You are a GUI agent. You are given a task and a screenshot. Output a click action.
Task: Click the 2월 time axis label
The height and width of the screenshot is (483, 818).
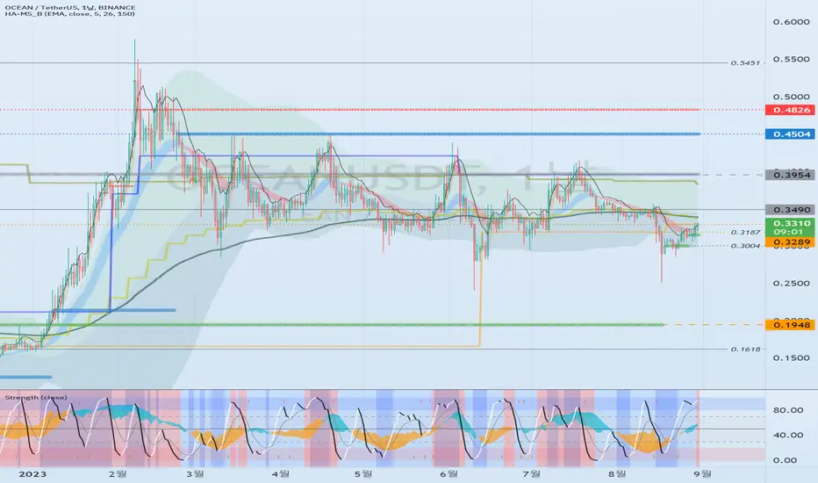click(118, 474)
